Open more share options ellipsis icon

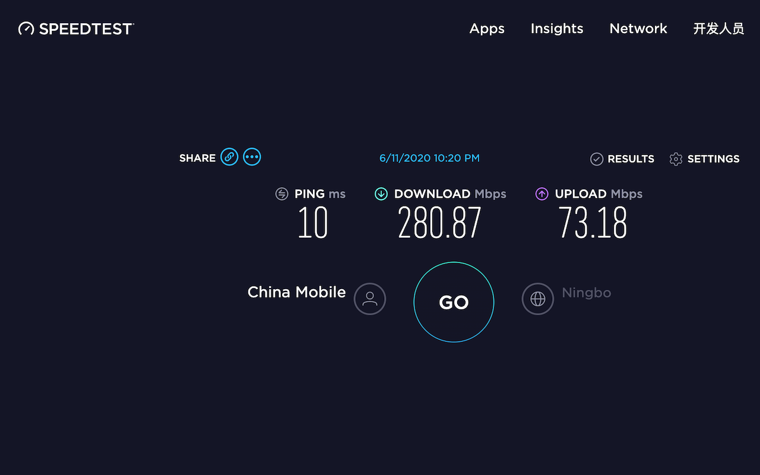pyautogui.click(x=252, y=157)
